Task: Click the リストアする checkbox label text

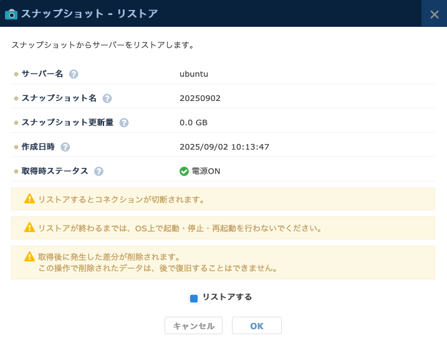Action: click(227, 297)
